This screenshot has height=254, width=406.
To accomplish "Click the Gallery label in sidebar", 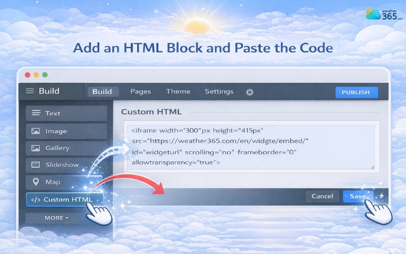I will [x=58, y=148].
